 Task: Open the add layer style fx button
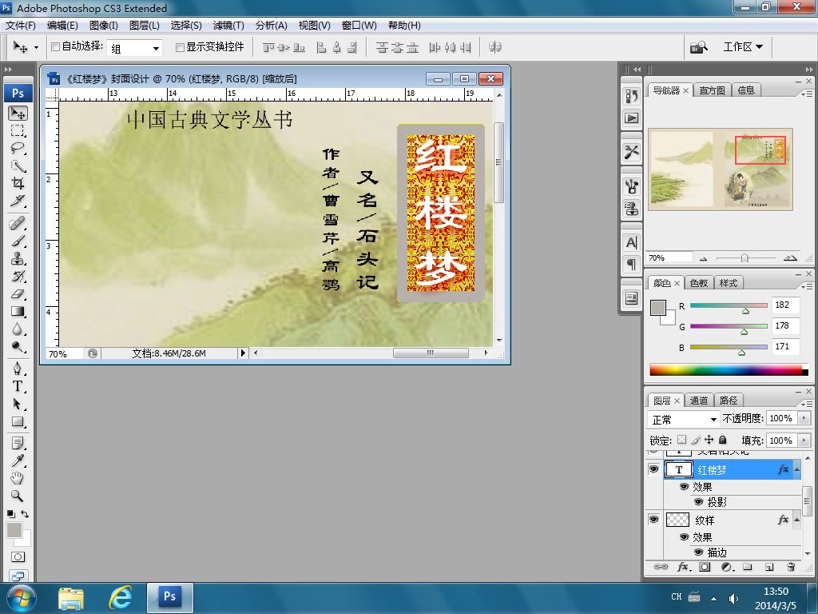pyautogui.click(x=684, y=567)
